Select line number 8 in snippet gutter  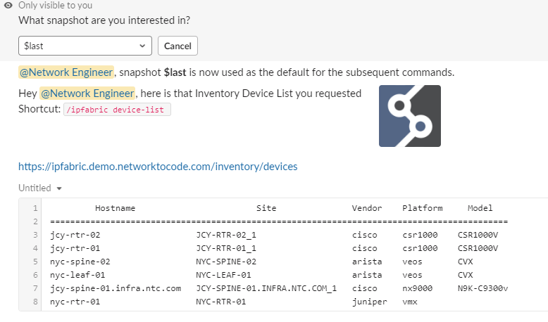[35, 302]
